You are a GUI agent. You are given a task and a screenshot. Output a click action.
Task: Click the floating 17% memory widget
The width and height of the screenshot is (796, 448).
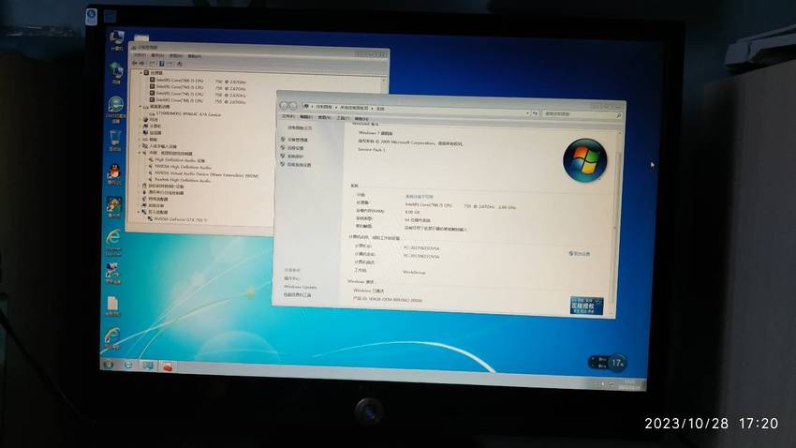(x=608, y=363)
